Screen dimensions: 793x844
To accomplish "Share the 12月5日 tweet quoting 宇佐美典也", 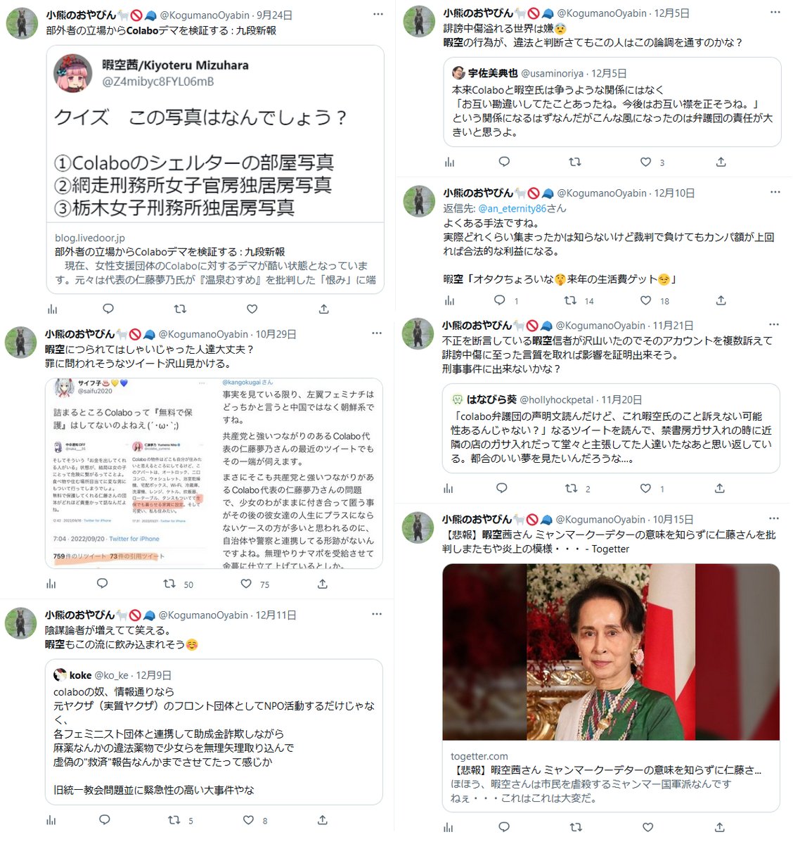I will [721, 162].
